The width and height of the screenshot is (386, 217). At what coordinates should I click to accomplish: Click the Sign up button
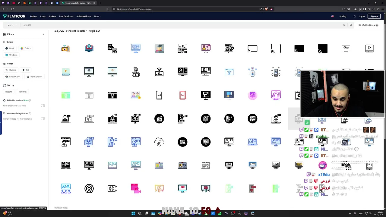pos(374,16)
